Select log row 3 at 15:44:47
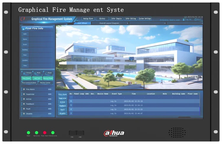This screenshot has width=222, height=144. pos(134,113)
